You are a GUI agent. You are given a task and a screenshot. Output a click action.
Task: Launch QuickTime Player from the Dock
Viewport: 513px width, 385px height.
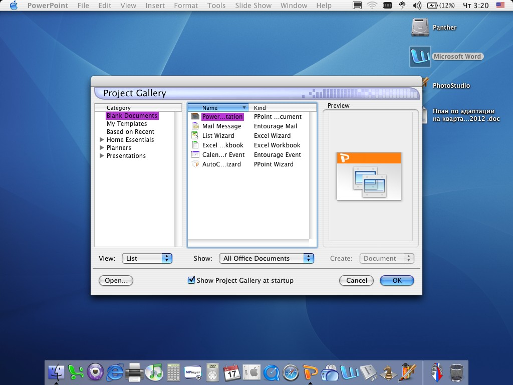(x=271, y=372)
